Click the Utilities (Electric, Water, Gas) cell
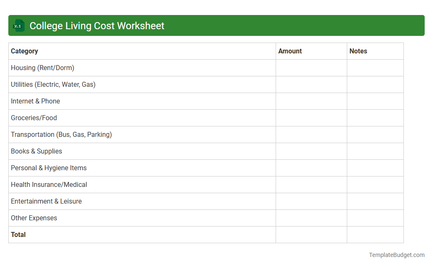The image size is (433, 267). pos(53,84)
